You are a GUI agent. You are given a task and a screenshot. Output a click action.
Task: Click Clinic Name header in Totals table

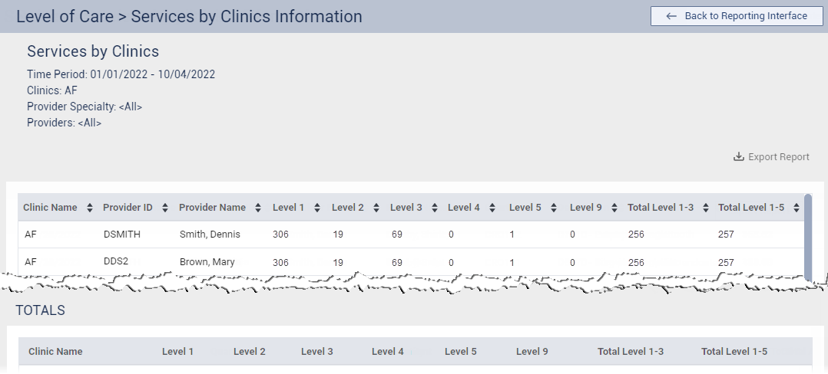pos(55,352)
